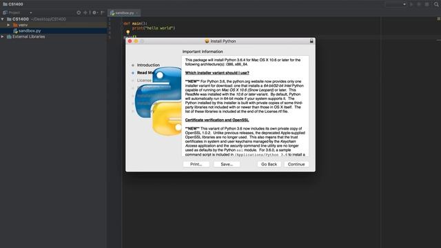Viewport: 441px width, 248px height.
Task: Click the yellow lightbulb intention icon
Action: coord(128,32)
